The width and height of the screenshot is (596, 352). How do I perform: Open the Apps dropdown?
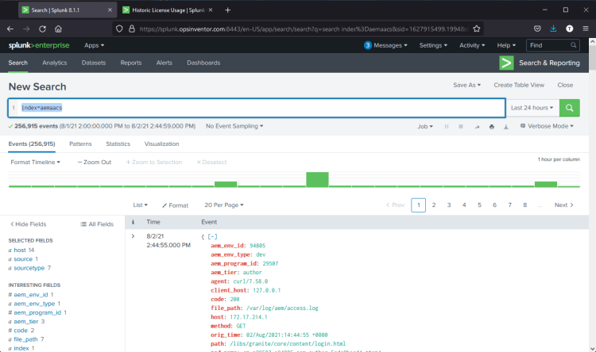coord(94,45)
